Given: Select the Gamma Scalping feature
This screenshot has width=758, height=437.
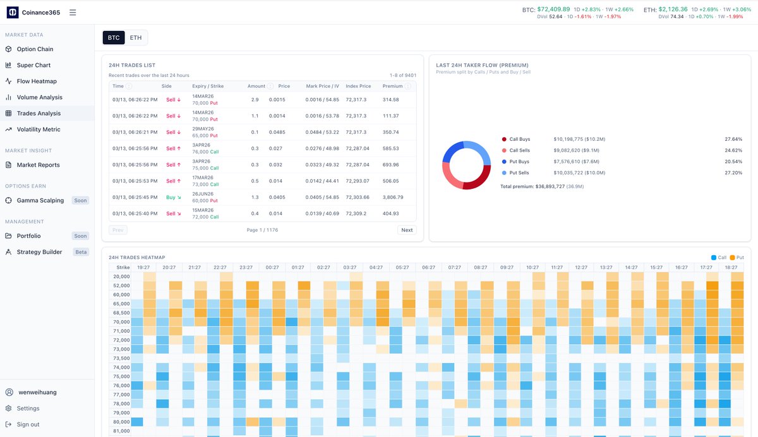Looking at the screenshot, I should point(40,200).
